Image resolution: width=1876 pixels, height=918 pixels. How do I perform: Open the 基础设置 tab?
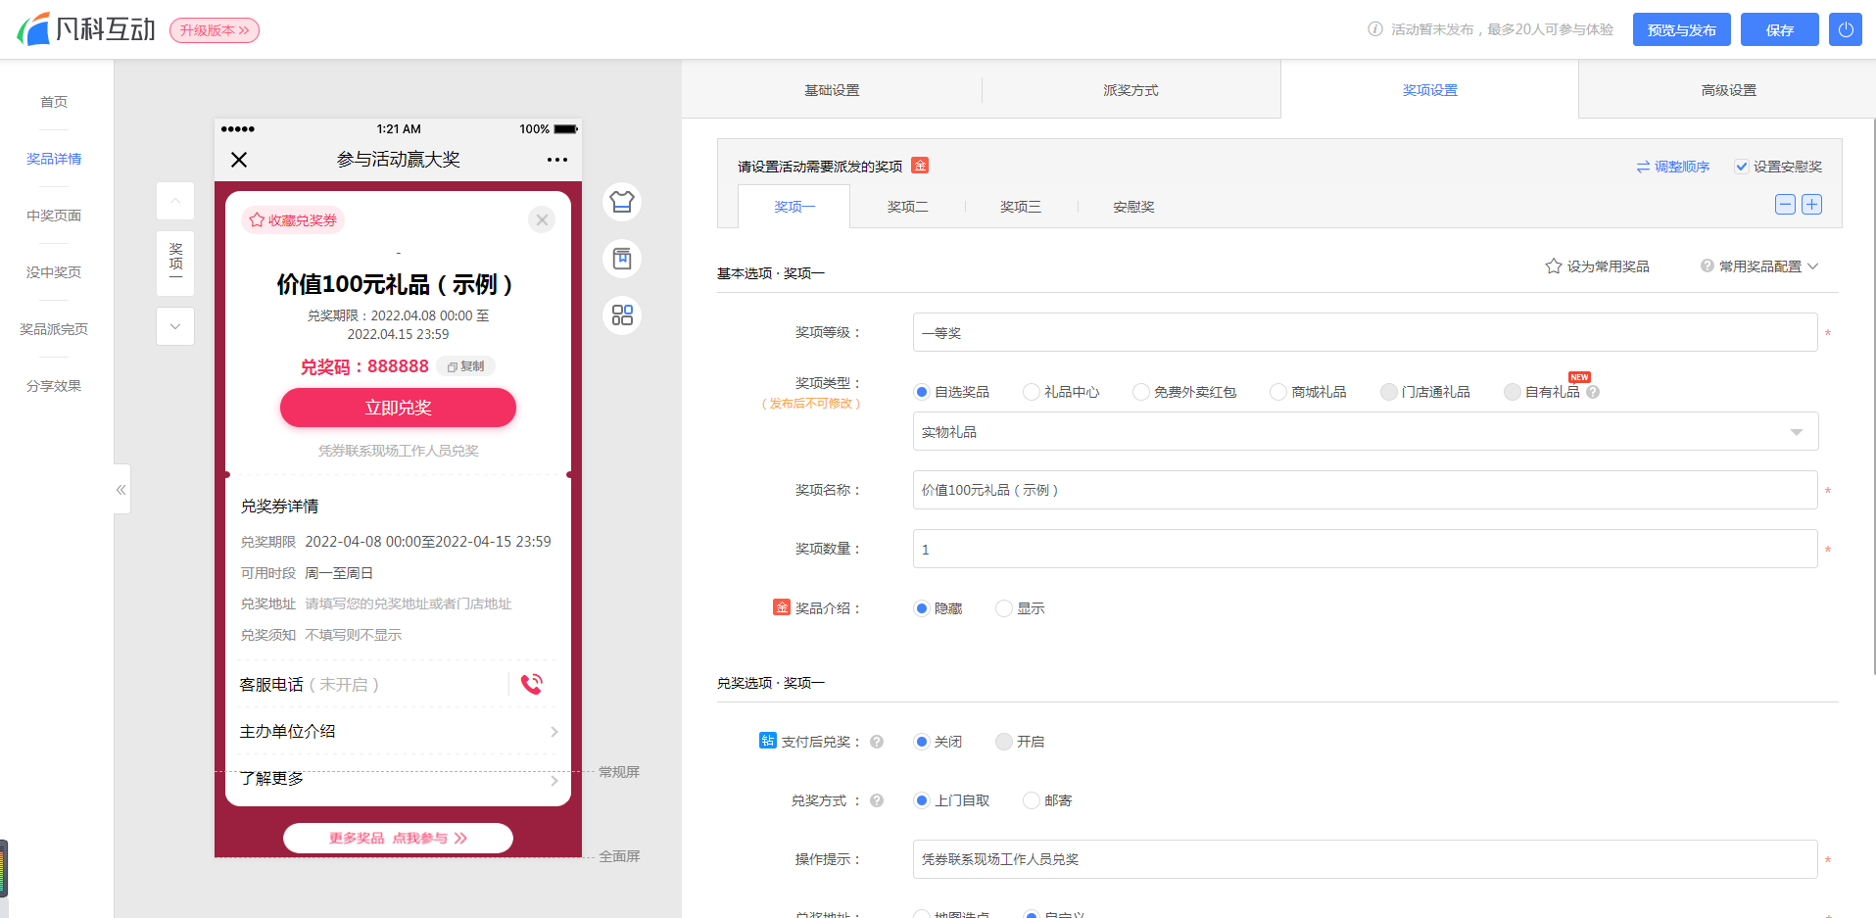832,90
